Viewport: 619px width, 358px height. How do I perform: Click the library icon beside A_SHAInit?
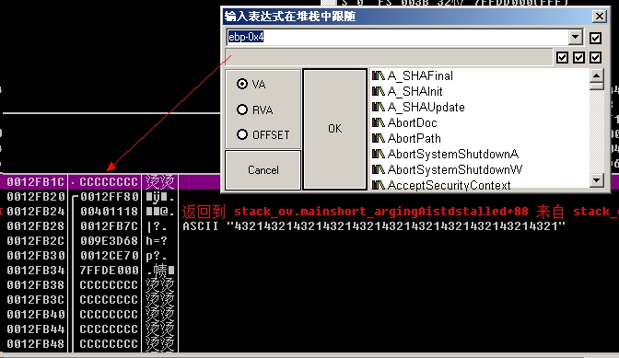pyautogui.click(x=379, y=91)
